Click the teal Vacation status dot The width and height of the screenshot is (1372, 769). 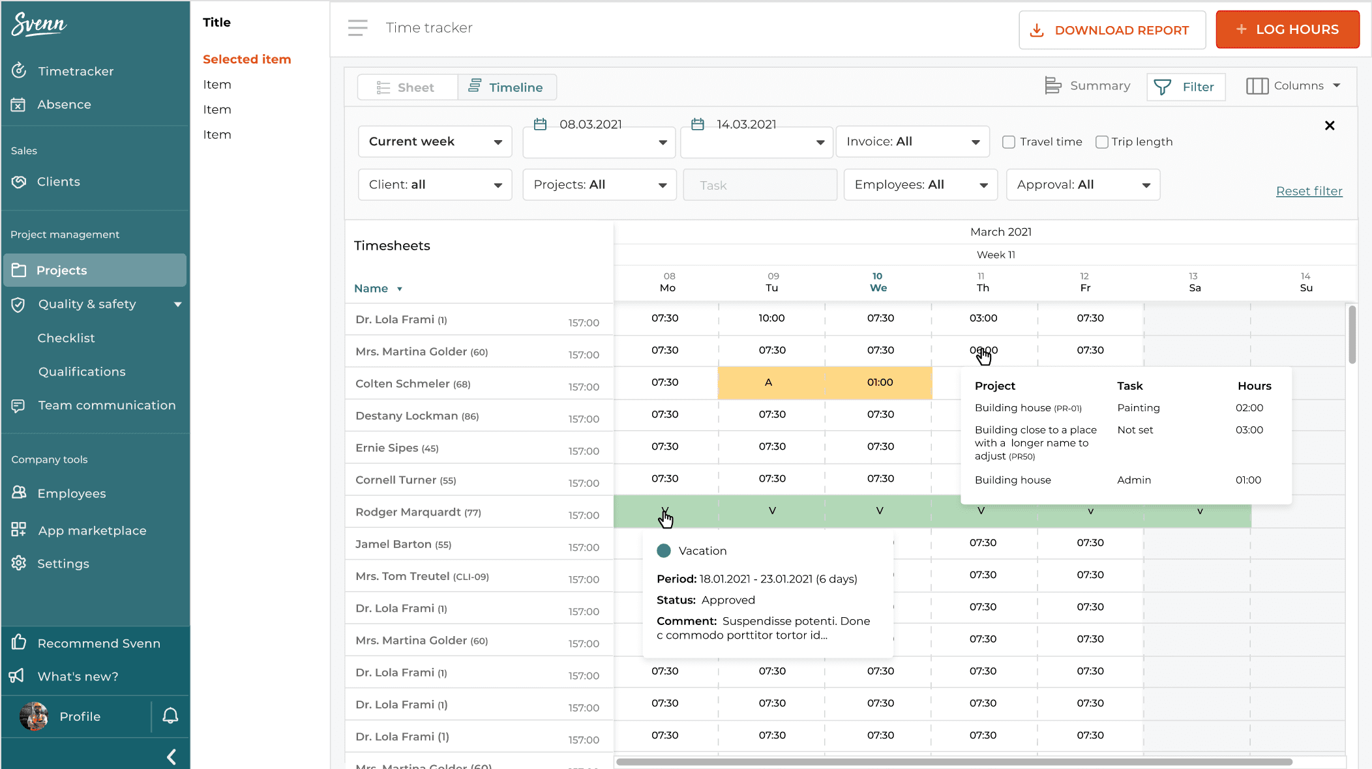pyautogui.click(x=664, y=551)
